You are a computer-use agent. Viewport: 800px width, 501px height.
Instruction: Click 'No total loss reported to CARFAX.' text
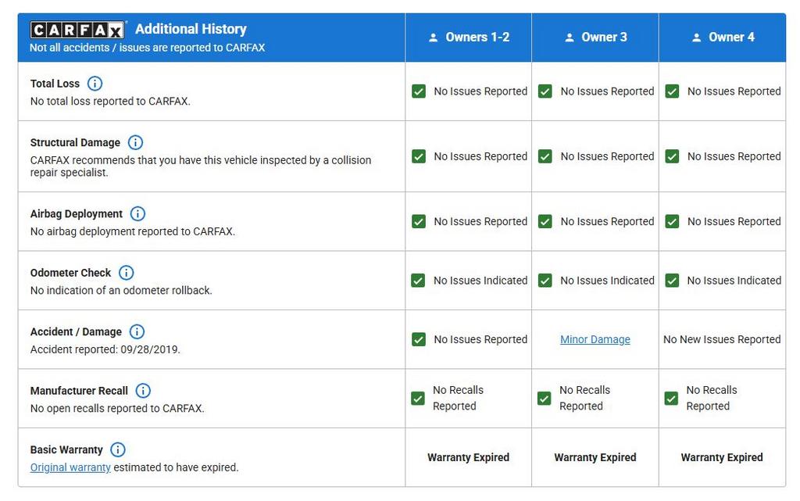pyautogui.click(x=110, y=101)
